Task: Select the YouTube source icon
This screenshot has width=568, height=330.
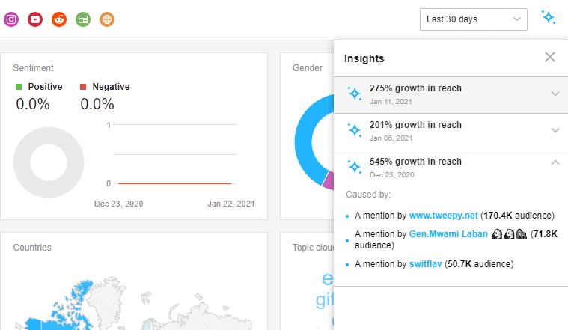Action: [x=35, y=19]
